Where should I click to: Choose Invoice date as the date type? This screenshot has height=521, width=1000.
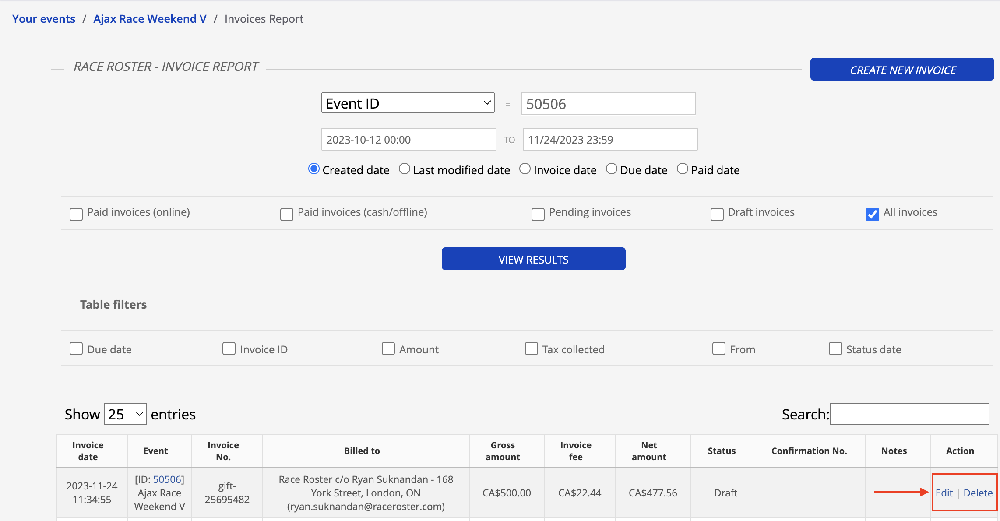525,169
